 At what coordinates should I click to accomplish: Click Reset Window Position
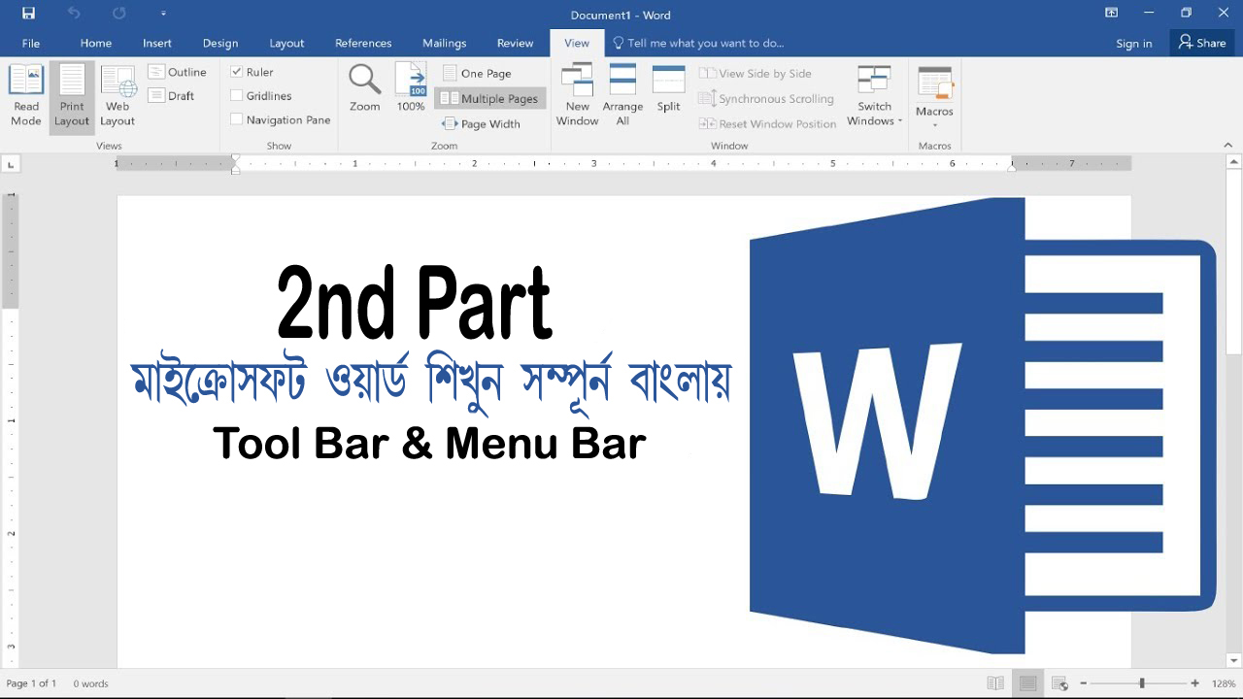[768, 123]
